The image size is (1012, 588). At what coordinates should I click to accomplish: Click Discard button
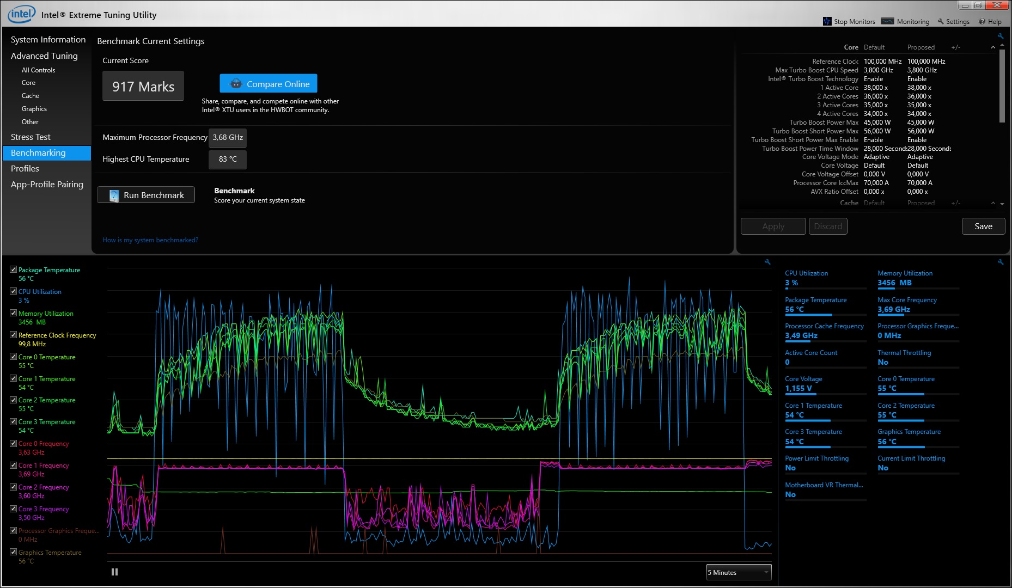click(828, 226)
